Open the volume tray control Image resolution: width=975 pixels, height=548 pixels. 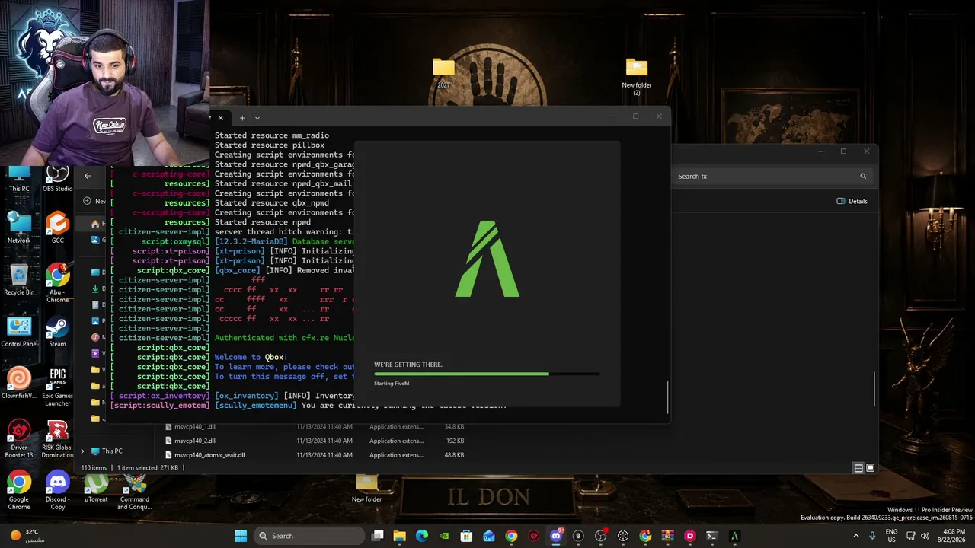[925, 536]
